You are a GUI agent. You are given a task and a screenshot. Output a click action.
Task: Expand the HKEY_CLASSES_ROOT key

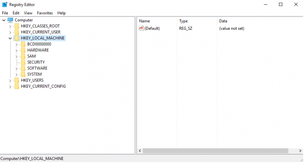[10, 27]
